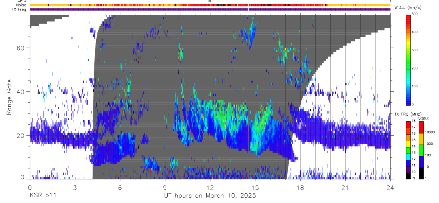Click the yellow swatch in the TX FRQ legend
The image size is (439, 203).
pos(408,143)
